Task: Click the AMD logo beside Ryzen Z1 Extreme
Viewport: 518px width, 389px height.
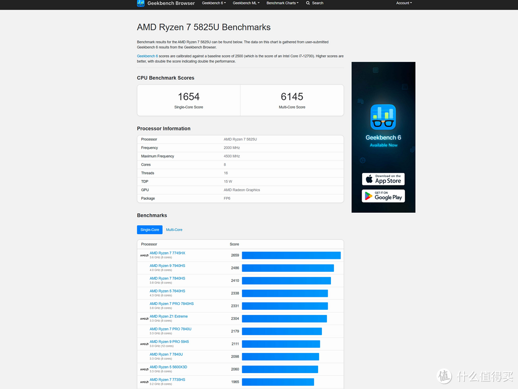Action: tap(144, 319)
